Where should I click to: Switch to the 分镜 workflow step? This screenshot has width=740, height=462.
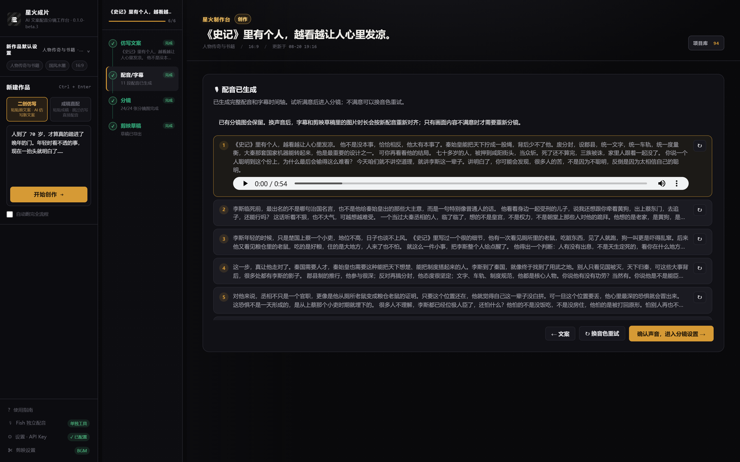point(142,104)
